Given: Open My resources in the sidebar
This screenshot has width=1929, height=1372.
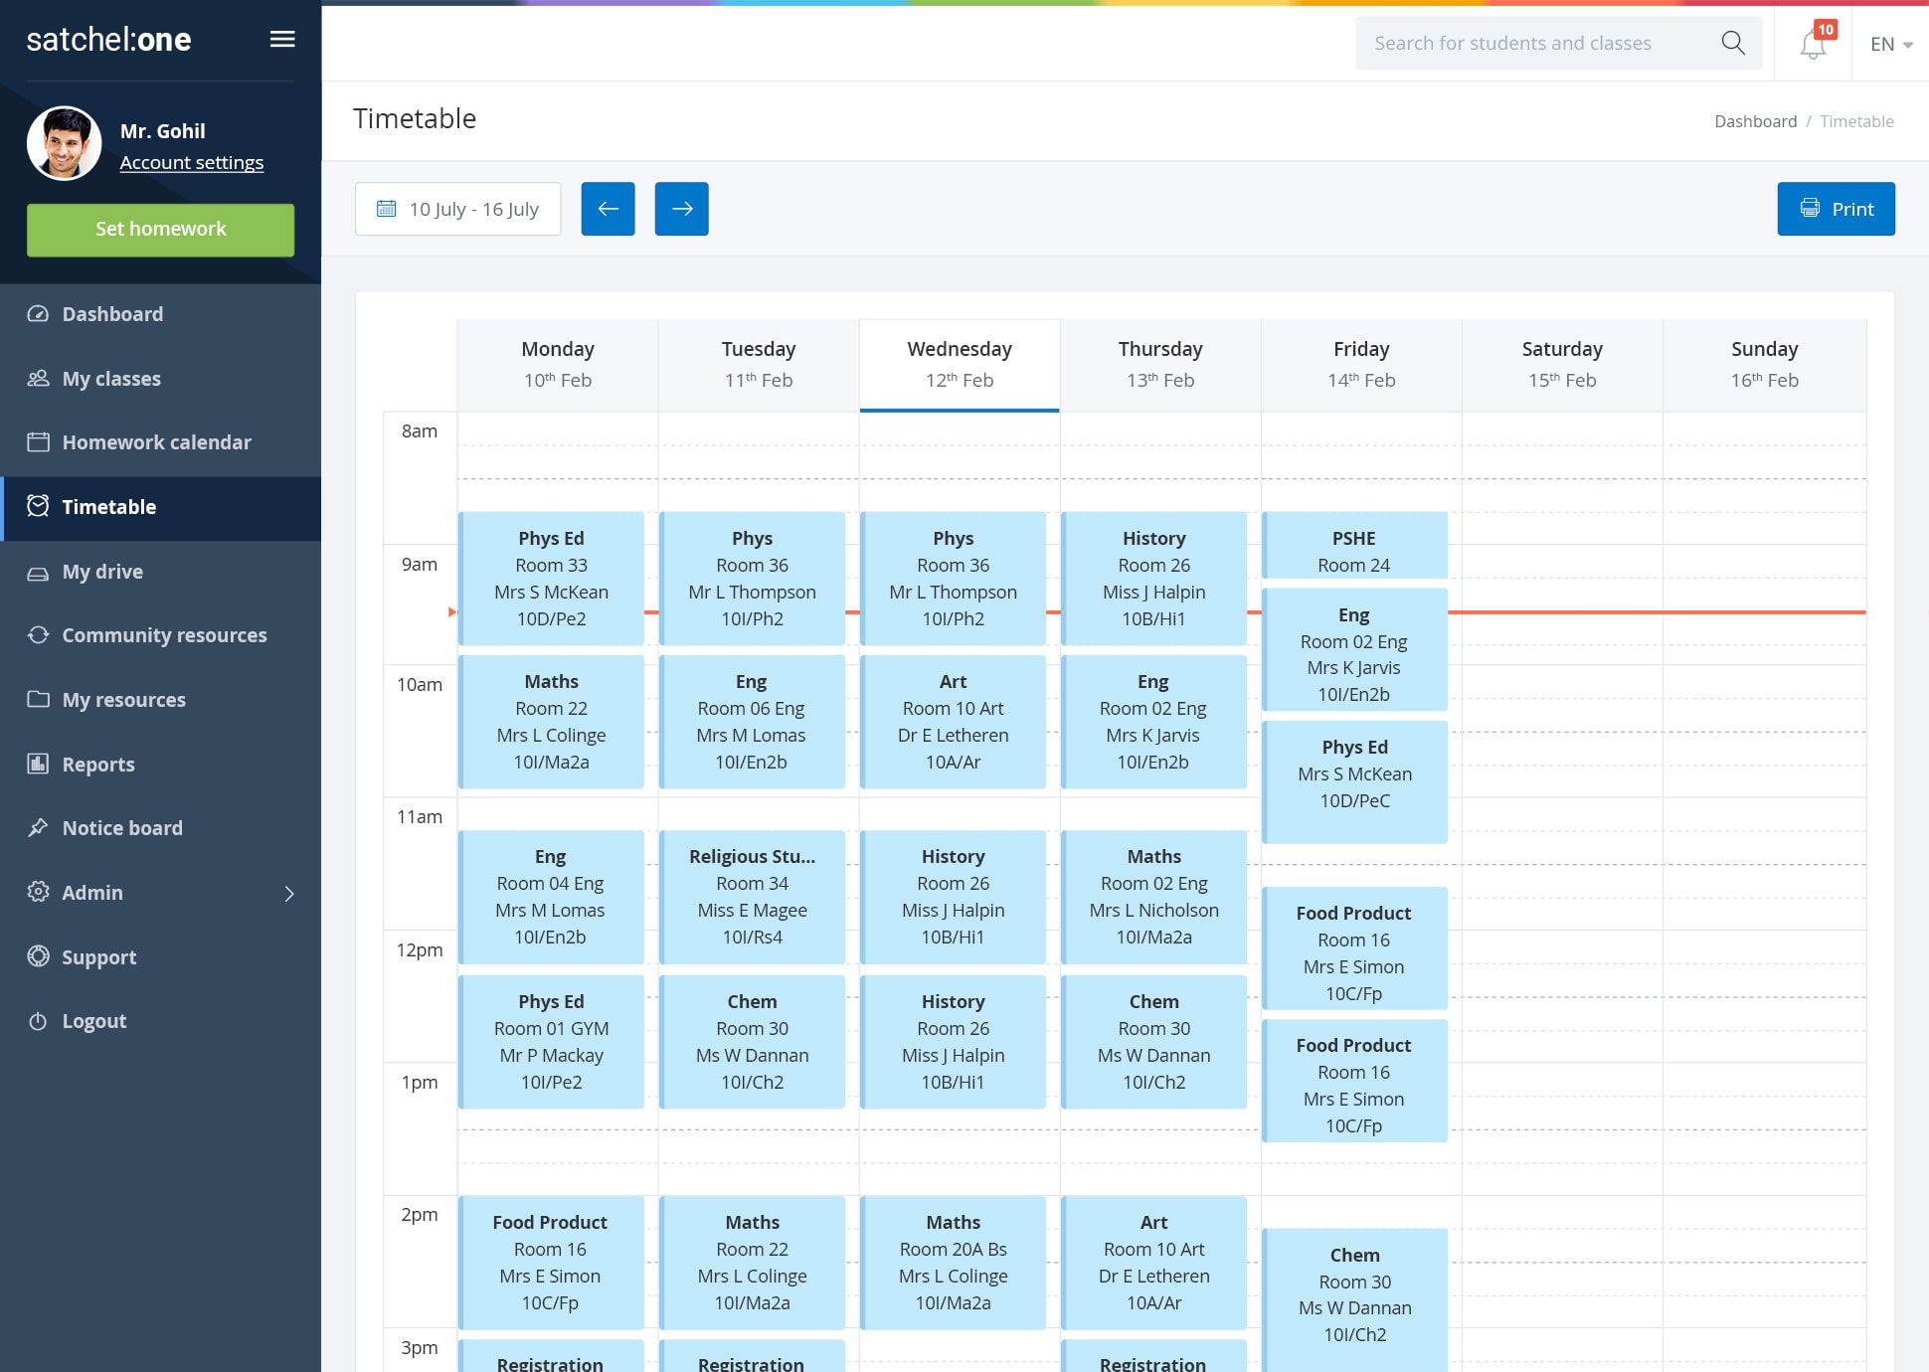Looking at the screenshot, I should [x=161, y=700].
